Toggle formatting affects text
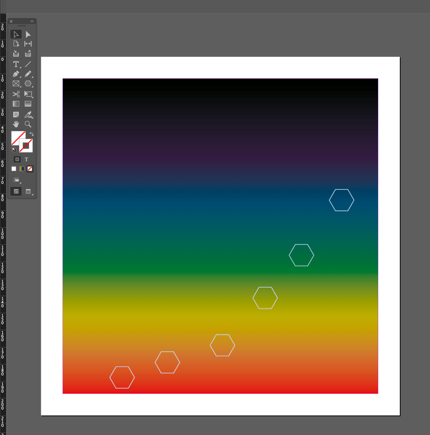 tap(26, 159)
